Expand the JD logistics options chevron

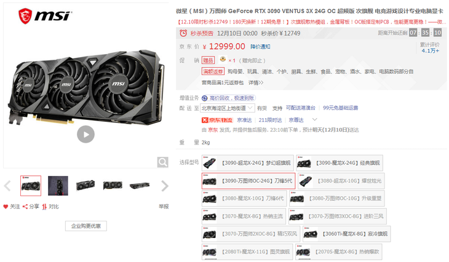[x=314, y=119]
